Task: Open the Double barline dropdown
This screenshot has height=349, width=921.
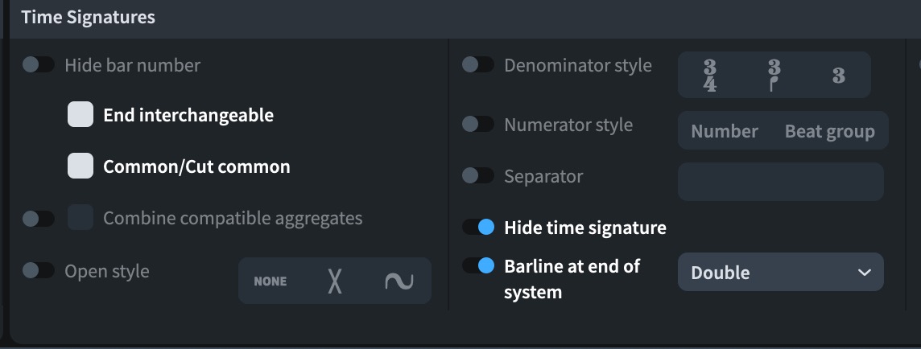Action: 781,272
